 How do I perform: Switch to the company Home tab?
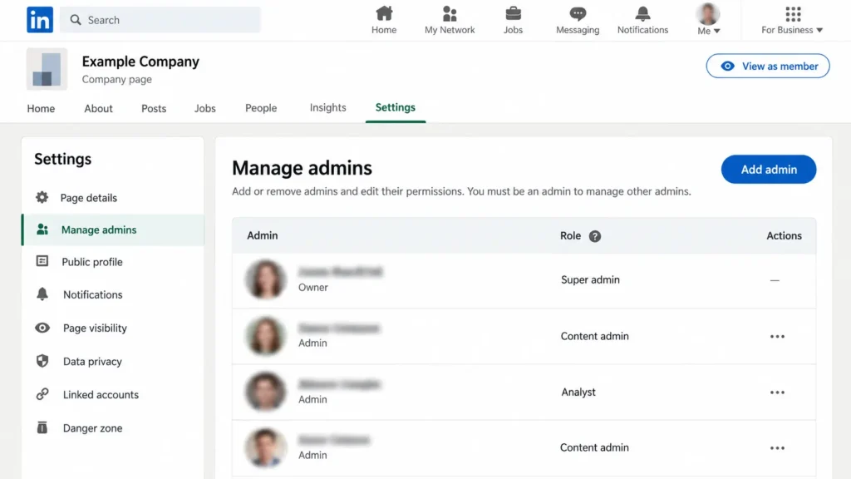click(41, 109)
